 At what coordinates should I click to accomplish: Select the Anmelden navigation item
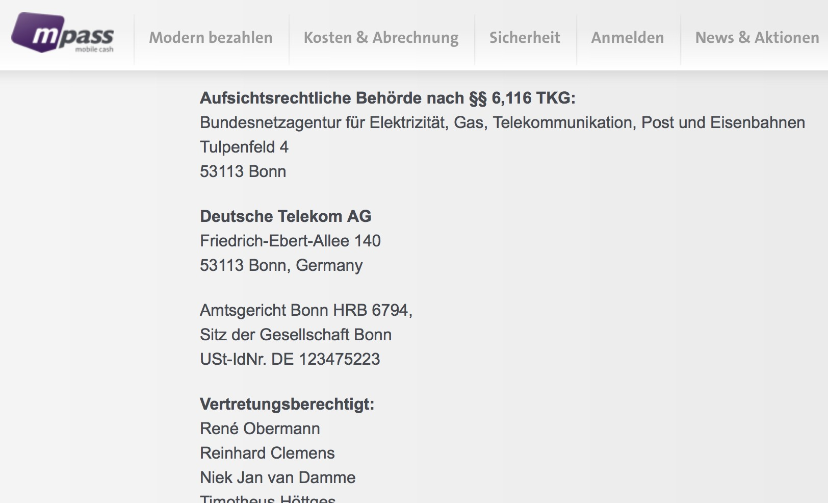pyautogui.click(x=627, y=38)
